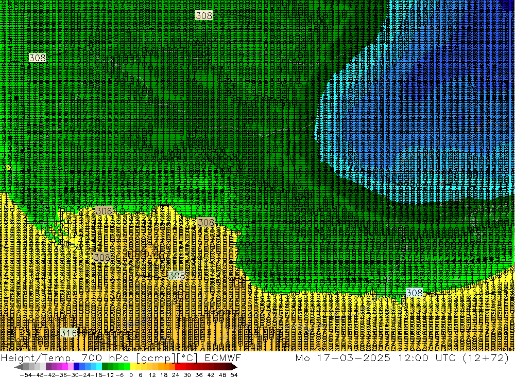The height and width of the screenshot is (377, 515).
Task: Click the '(12+72)' forecast hour text
Action: 486,357
